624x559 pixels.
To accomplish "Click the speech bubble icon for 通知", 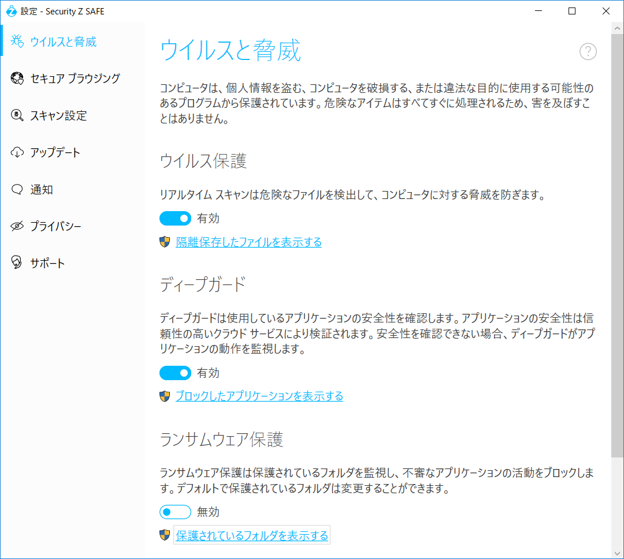I will [x=17, y=189].
